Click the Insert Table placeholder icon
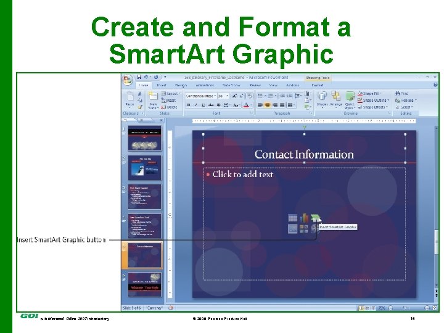Image resolution: width=444 pixels, height=333 pixels. (x=292, y=218)
